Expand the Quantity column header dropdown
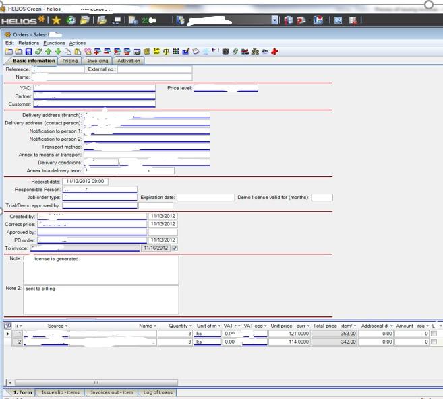The width and height of the screenshot is (443, 399). (191, 326)
